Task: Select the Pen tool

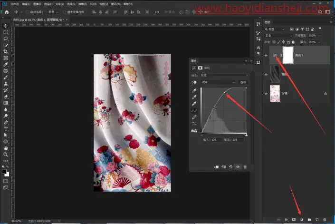Action: pos(6,123)
